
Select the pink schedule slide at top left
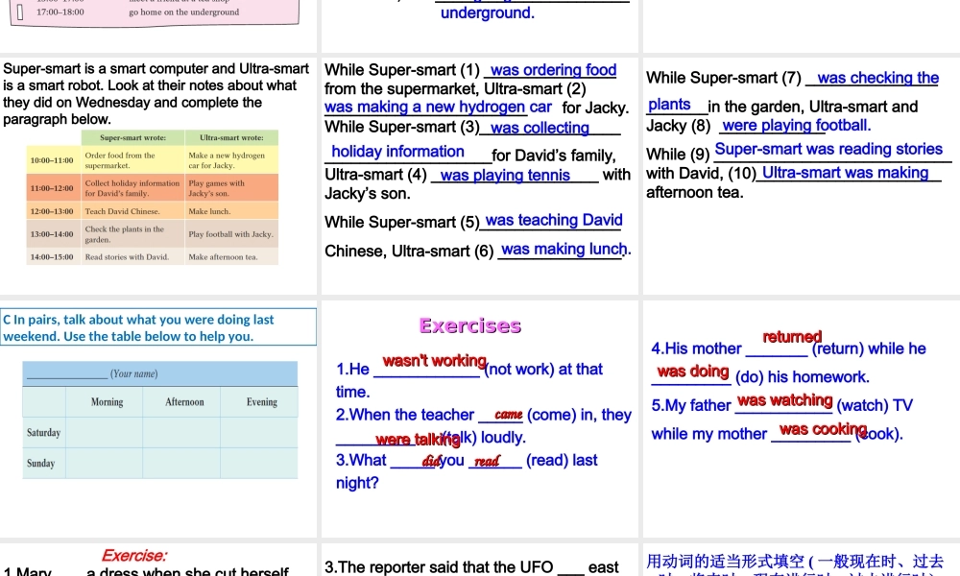158,24
